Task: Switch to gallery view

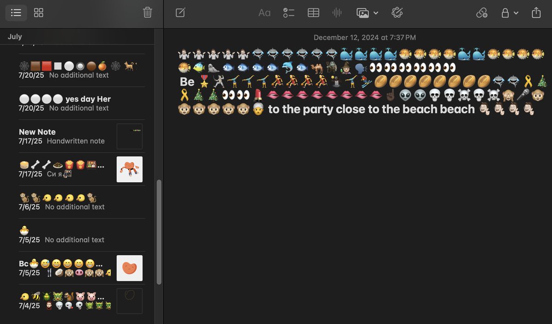Action: (x=39, y=13)
